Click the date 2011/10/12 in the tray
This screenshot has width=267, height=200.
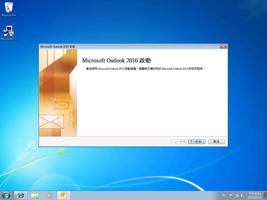pos(255,198)
